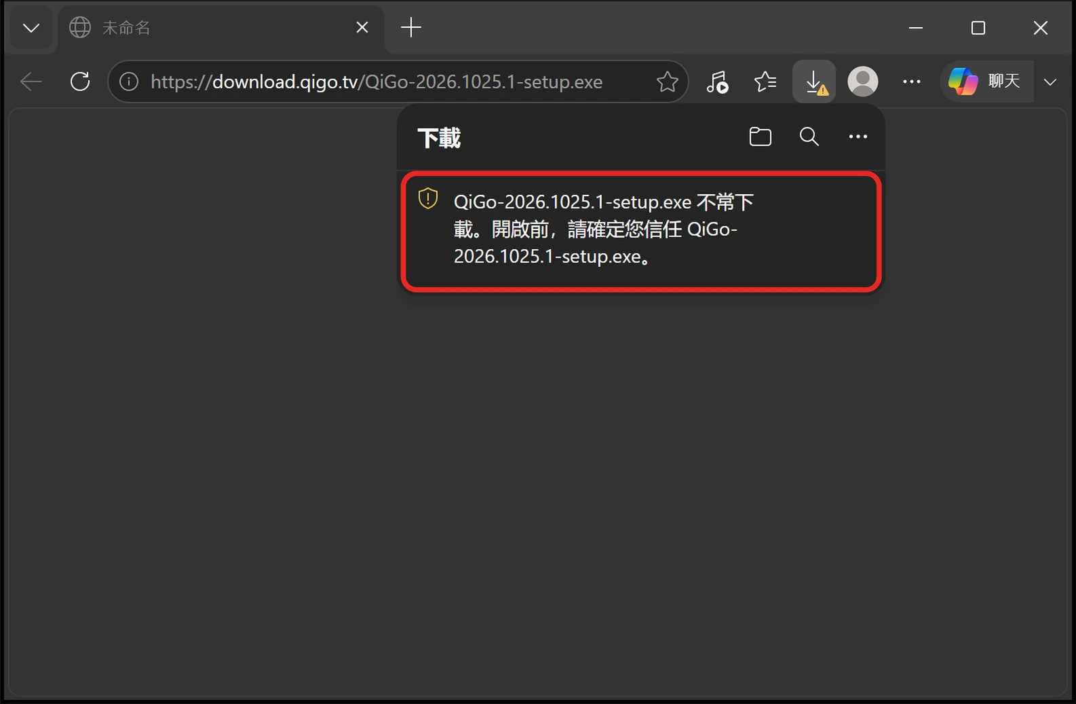Open more options in 下載 panel

[x=858, y=136]
